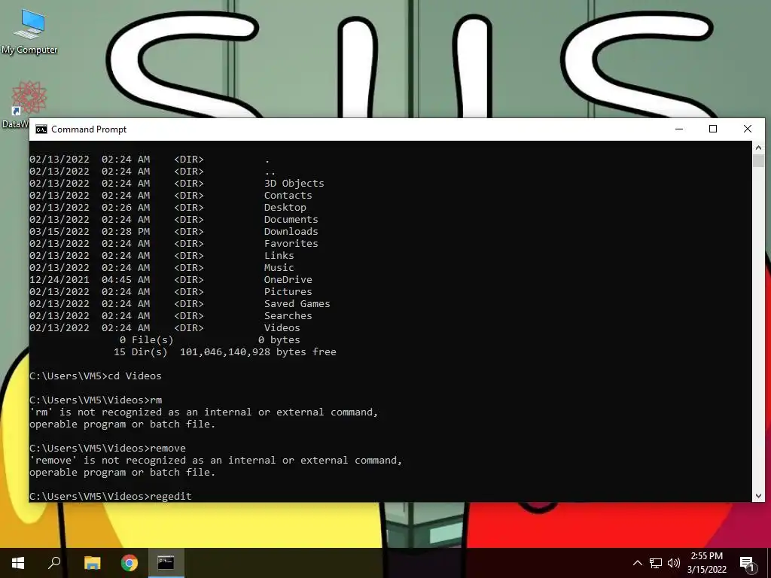Click the 'regedit' command prompt line
Screen dimensions: 771x578
coord(111,496)
